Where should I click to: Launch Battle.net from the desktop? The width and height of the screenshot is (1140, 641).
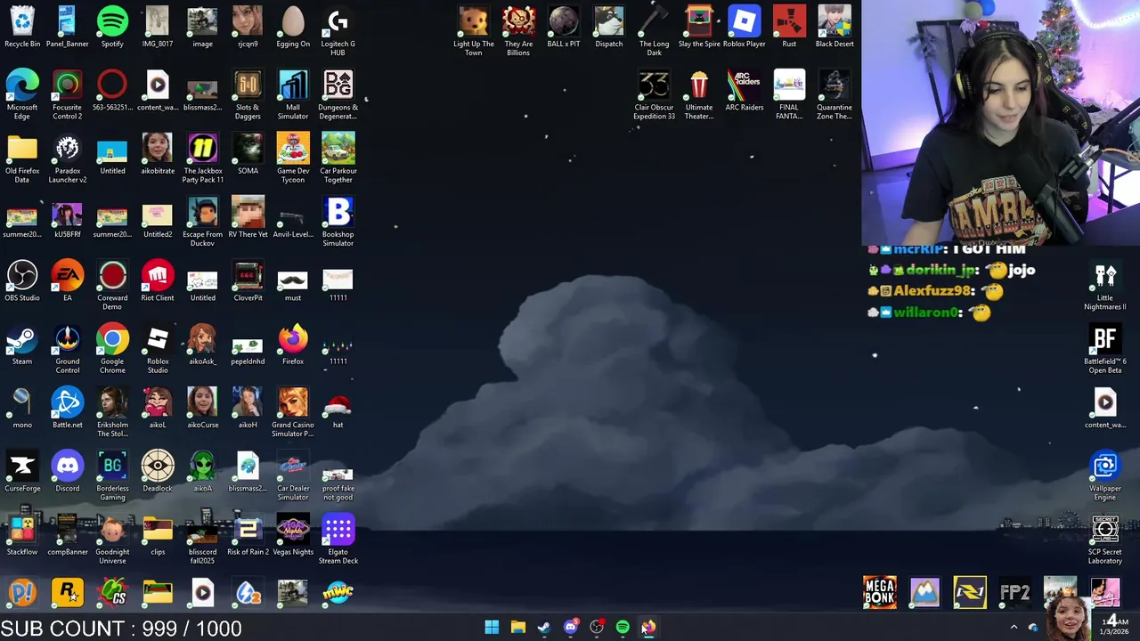(67, 408)
